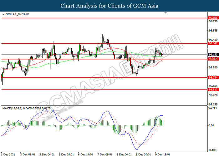Screen dimensions: 219x156
Task: Click the 1 Dec 2021 date label
Action: coord(9,154)
